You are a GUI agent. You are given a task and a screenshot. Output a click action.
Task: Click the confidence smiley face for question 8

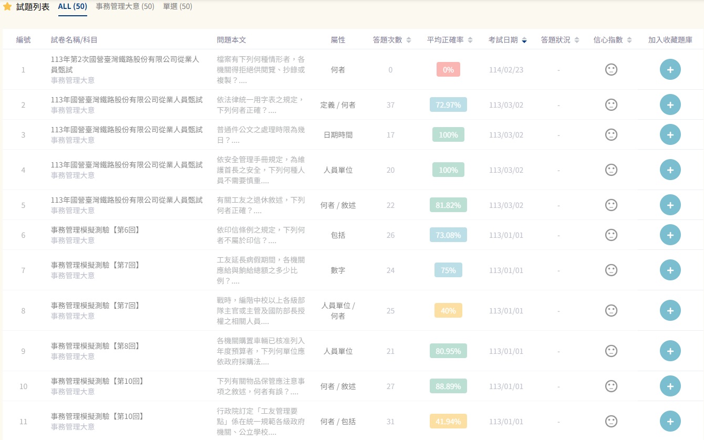tap(611, 310)
